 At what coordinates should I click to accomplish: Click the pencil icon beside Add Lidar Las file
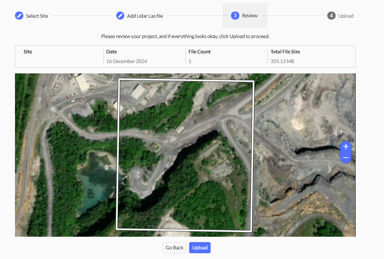pos(120,16)
